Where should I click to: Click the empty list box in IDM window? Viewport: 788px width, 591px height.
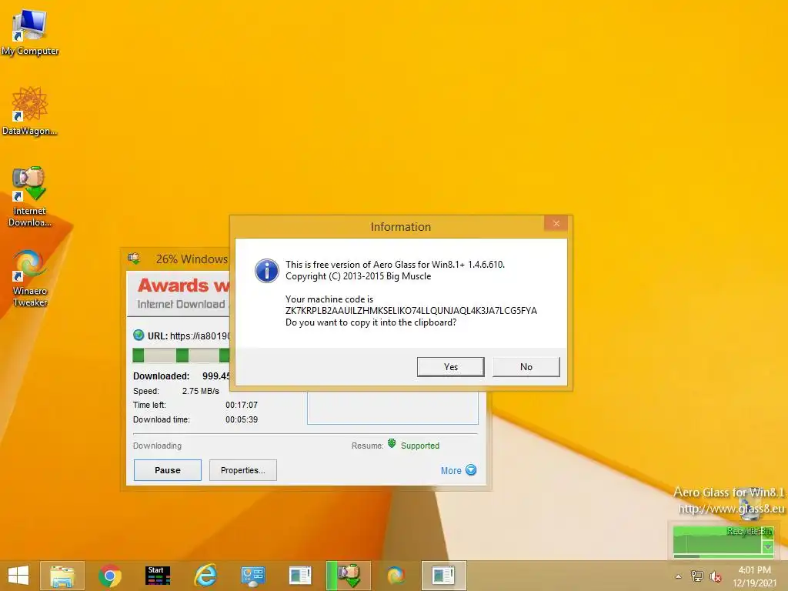392,408
